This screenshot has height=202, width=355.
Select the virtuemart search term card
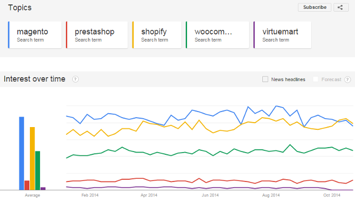click(x=282, y=35)
